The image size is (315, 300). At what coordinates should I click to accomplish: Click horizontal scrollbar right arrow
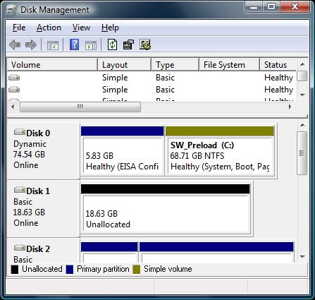tap(290, 107)
